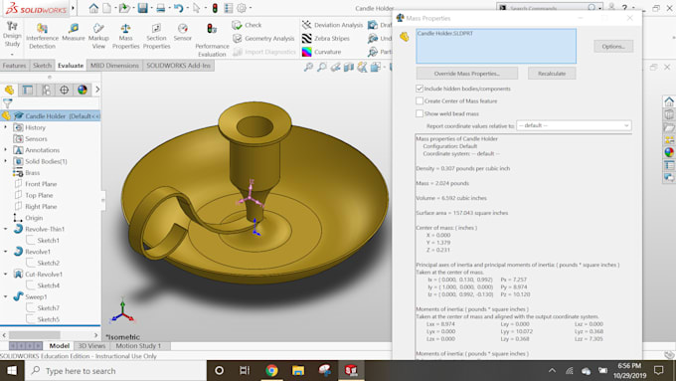Collapse the Revolve-Thin1 feature
The width and height of the screenshot is (676, 381).
(x=6, y=229)
